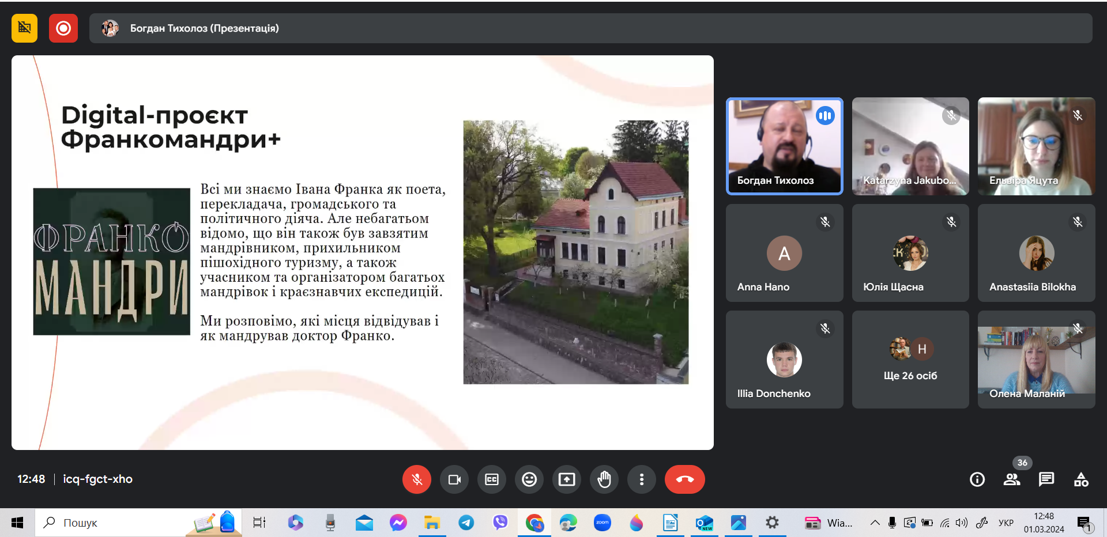Viewport: 1107px width, 537px height.
Task: Open Telegram from the taskbar
Action: (466, 523)
